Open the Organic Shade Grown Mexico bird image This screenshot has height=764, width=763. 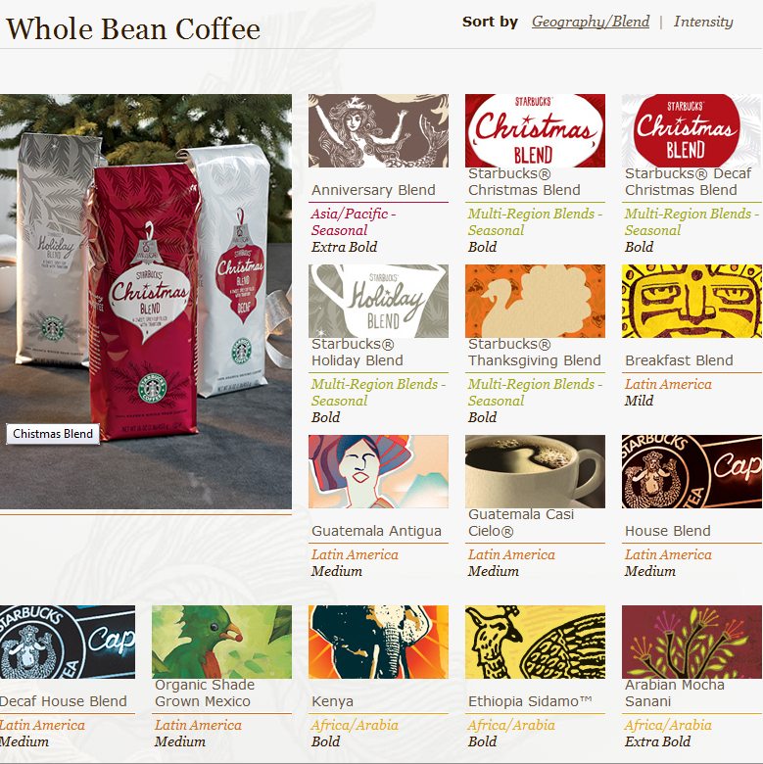point(221,643)
